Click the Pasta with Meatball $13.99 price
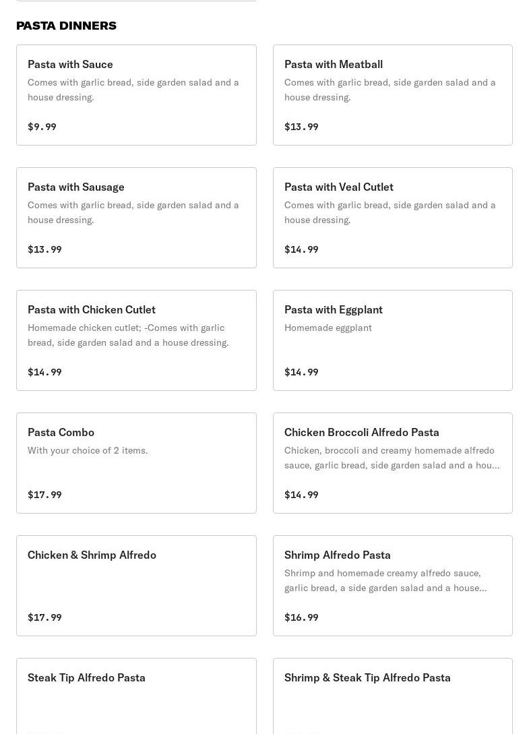Image resolution: width=529 pixels, height=734 pixels. [x=301, y=127]
